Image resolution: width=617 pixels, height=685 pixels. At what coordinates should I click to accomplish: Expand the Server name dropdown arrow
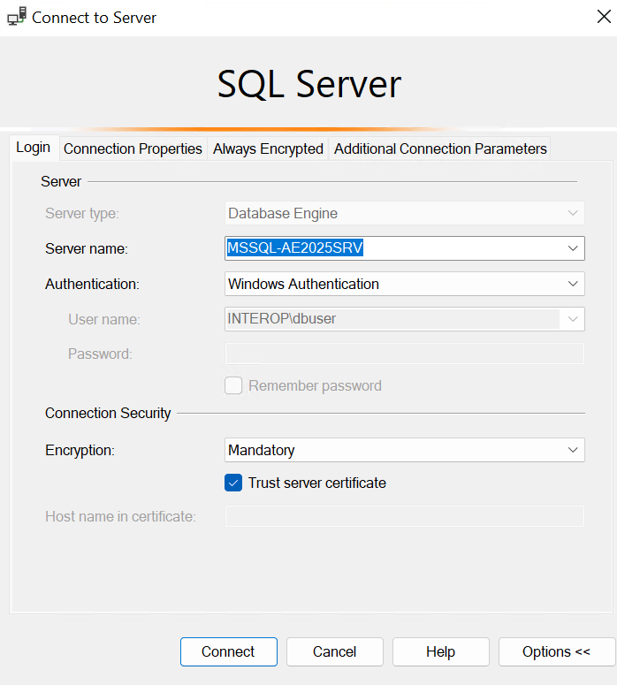pos(573,248)
